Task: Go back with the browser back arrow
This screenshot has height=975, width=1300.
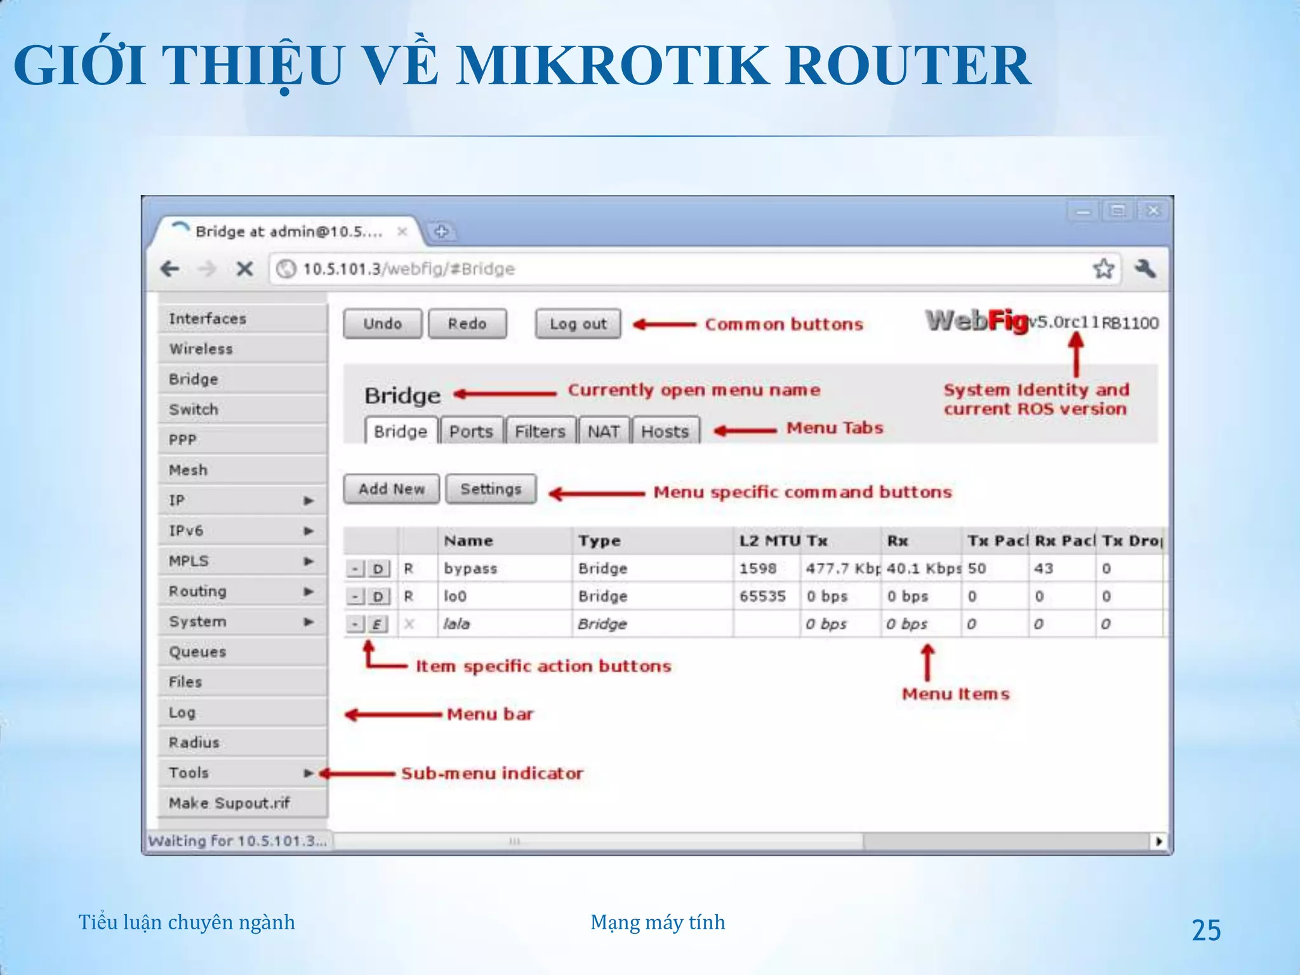Action: [x=169, y=269]
